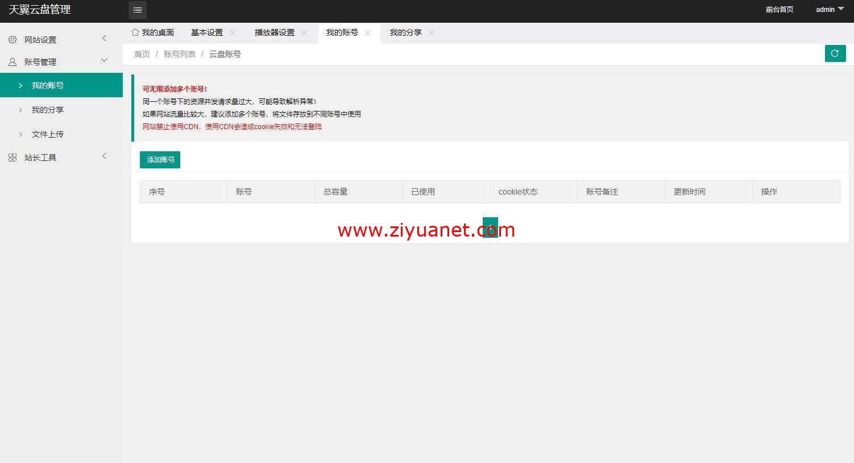Click the 添加账号 button
Screen dimensions: 854x463
coord(160,160)
